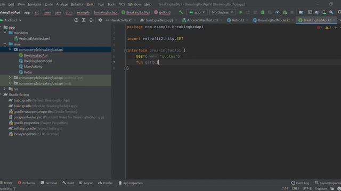The image size is (341, 191).
Task: Open the Device Manager phone icon
Action: click(x=324, y=12)
